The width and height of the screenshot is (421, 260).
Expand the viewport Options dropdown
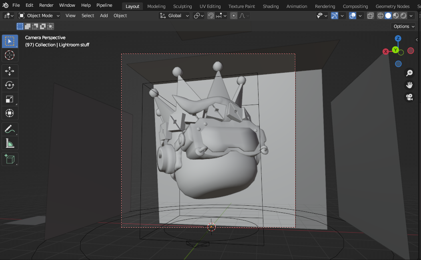point(403,26)
